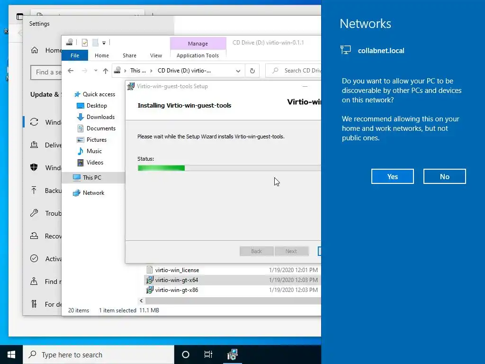Screen dimensions: 485x364
Task: Click the virtio-win_license document icon
Action: tap(150, 270)
